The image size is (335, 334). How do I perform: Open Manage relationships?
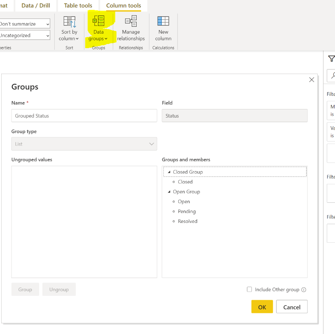tap(131, 28)
